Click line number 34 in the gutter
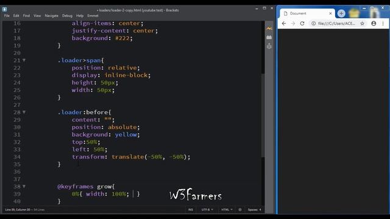The image size is (390, 219). (x=17, y=157)
